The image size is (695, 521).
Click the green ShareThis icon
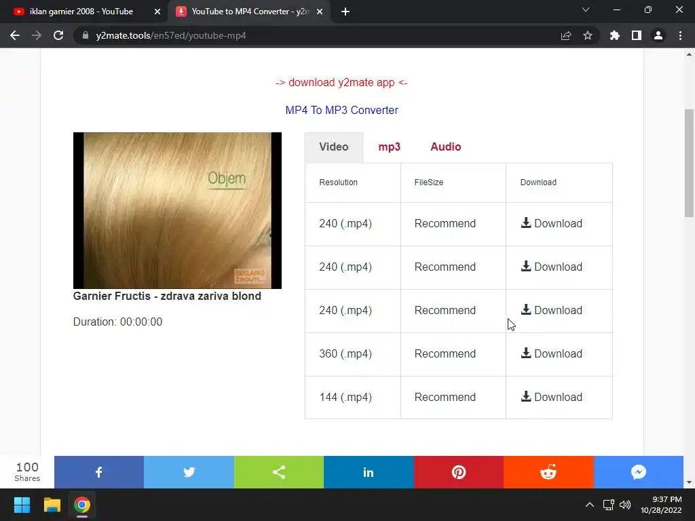279,472
